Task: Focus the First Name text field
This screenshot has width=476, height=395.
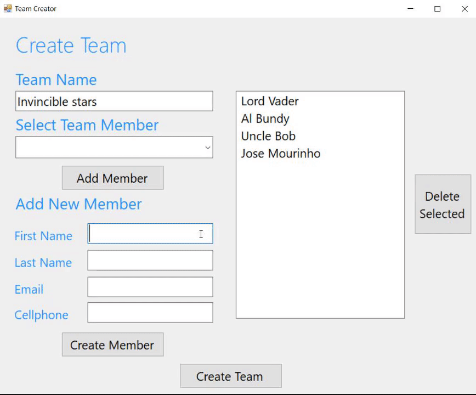Action: click(150, 233)
